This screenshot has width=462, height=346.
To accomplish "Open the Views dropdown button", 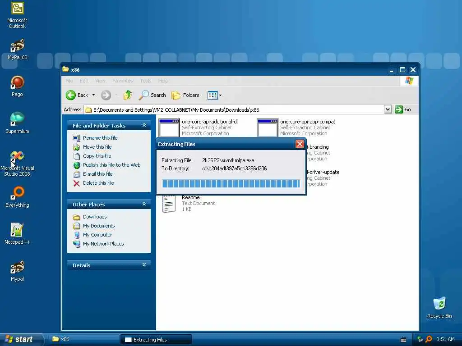I will tap(214, 95).
